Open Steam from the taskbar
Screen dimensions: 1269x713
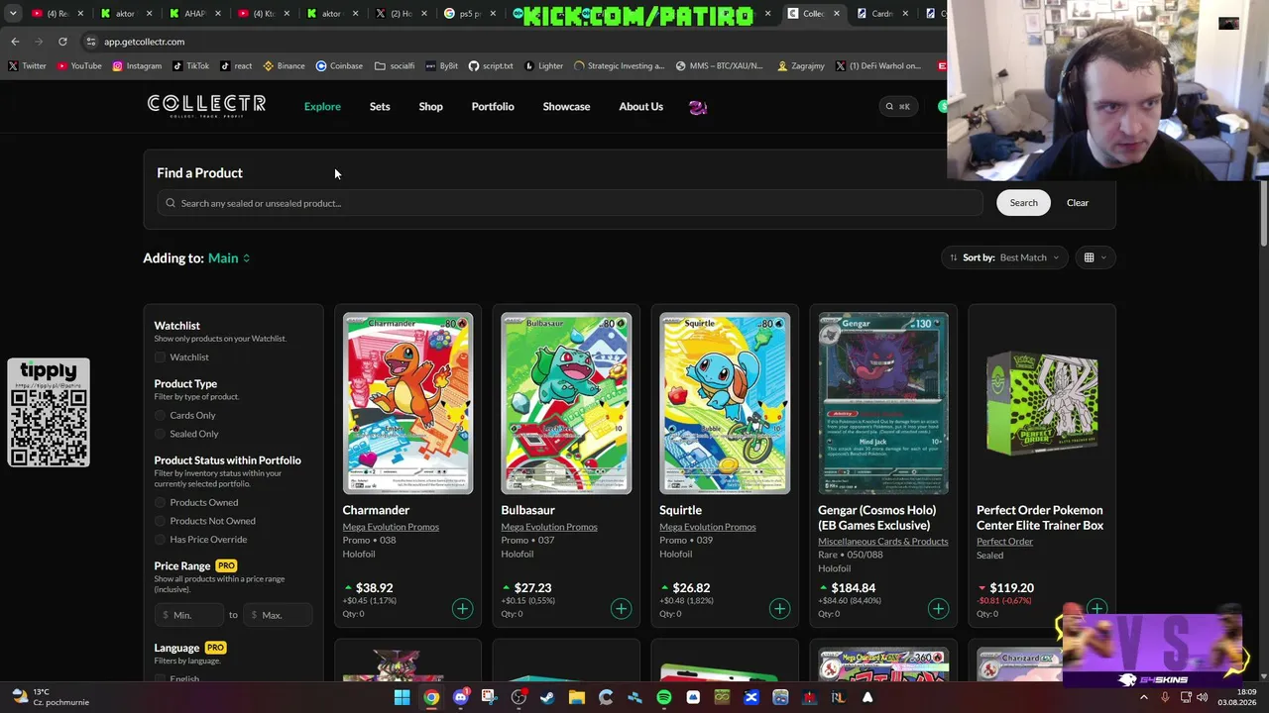point(547,697)
